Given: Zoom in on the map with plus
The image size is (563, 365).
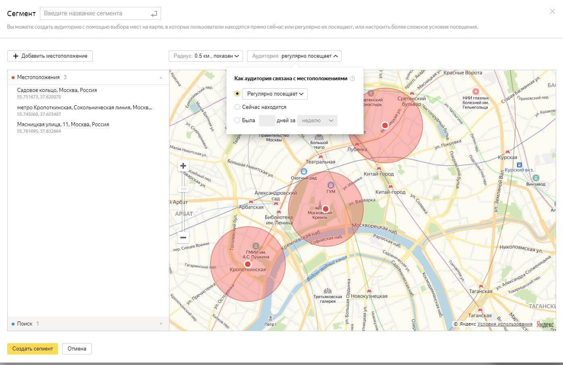Looking at the screenshot, I should coord(183,166).
